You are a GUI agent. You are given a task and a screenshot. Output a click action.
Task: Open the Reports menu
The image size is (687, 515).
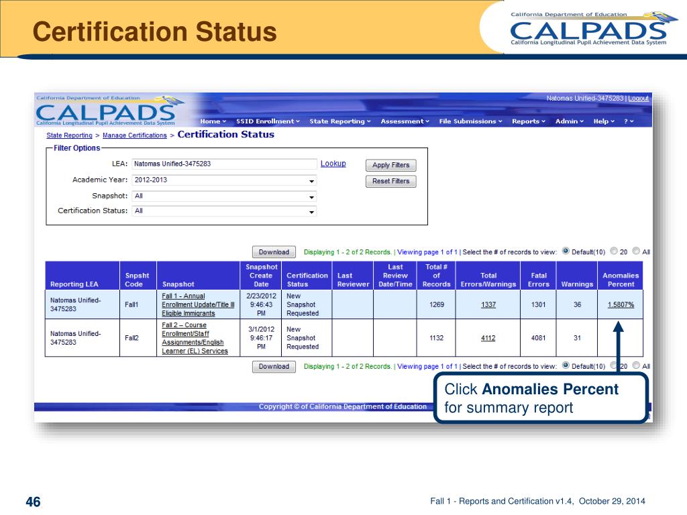point(529,121)
